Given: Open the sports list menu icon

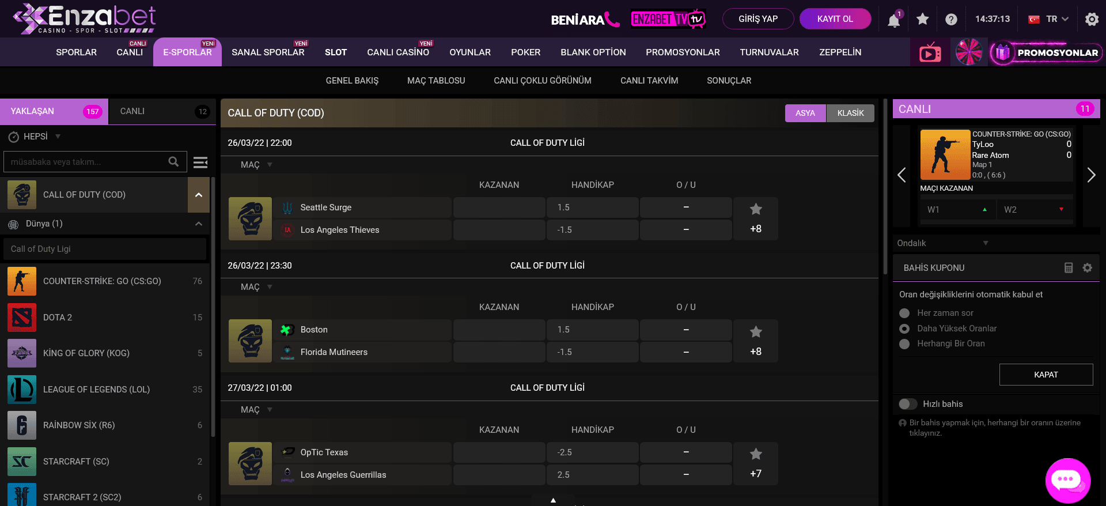Looking at the screenshot, I should pos(200,162).
